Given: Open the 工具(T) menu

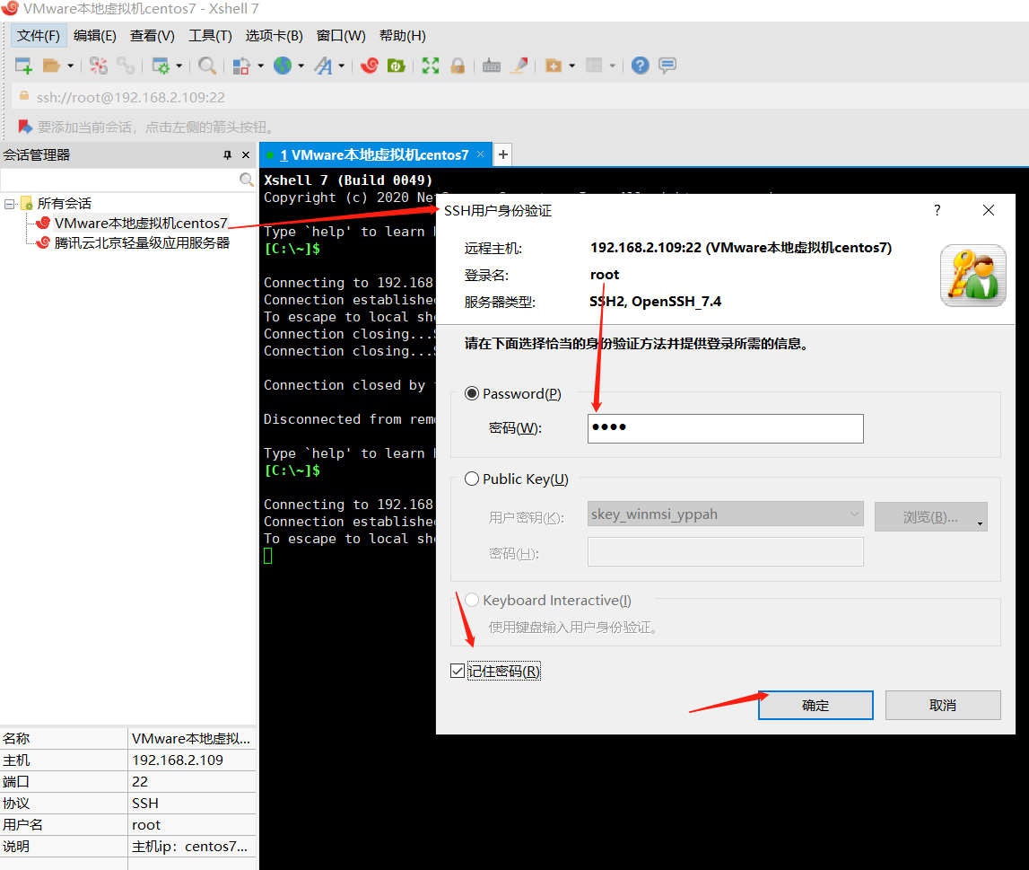Looking at the screenshot, I should tap(210, 35).
